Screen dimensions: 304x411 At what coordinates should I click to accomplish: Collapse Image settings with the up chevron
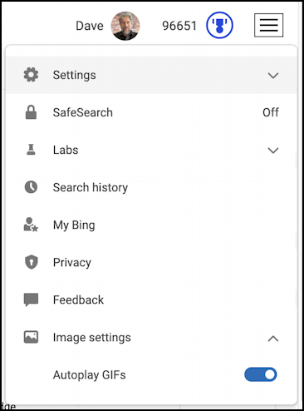[273, 339]
